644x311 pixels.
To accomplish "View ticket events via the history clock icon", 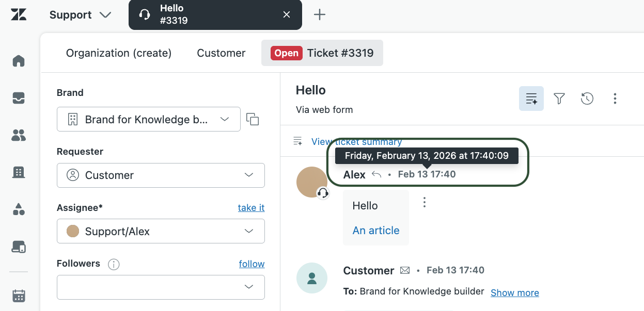I will click(x=587, y=99).
